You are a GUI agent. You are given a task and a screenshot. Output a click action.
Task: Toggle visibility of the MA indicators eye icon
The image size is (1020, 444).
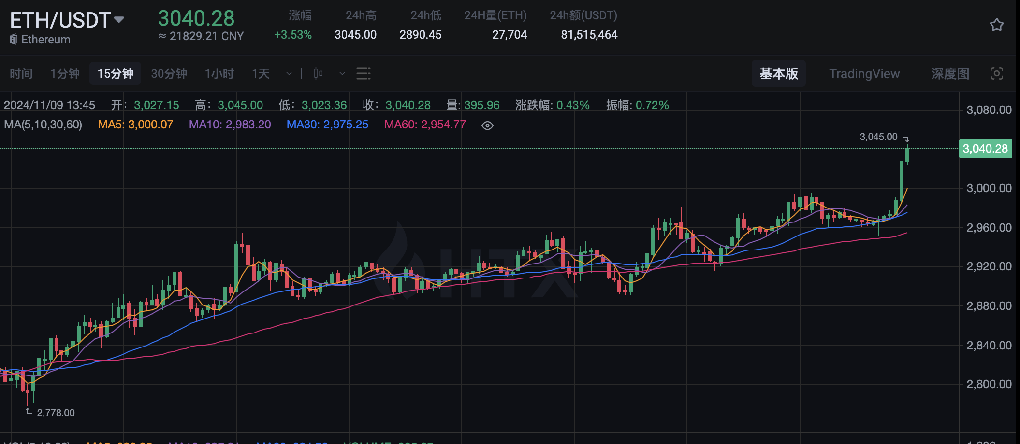point(487,125)
